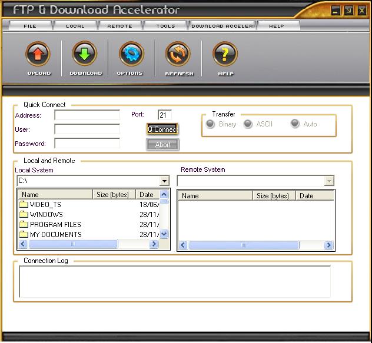372x343 pixels.
Task: Sort local list by Size (bytes) column
Action: [x=114, y=195]
